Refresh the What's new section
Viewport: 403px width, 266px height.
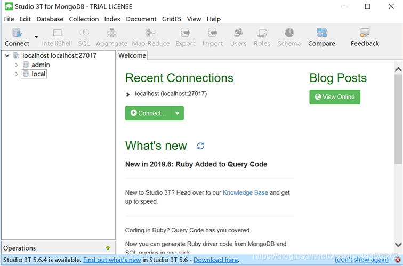200,146
